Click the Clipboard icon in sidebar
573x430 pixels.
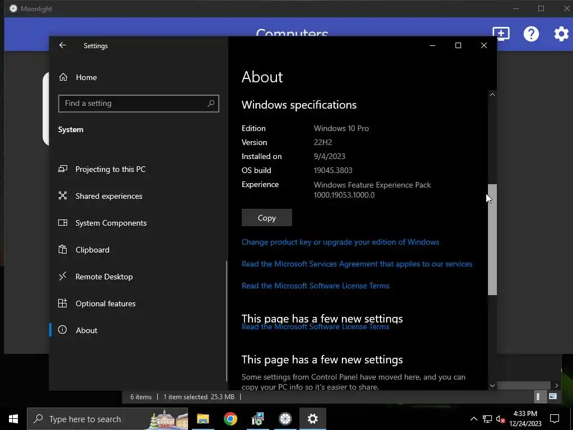click(63, 250)
